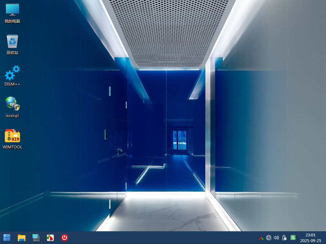The height and width of the screenshot is (244, 326).
Task: Open the volume speaker tray icon
Action: point(276,238)
